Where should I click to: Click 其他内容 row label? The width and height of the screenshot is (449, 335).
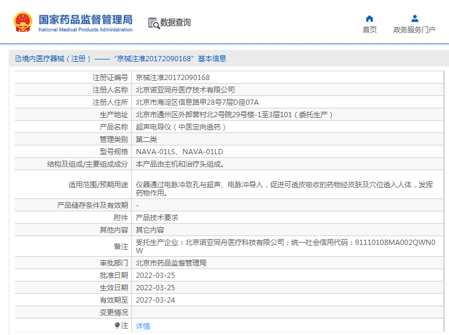[x=114, y=230]
